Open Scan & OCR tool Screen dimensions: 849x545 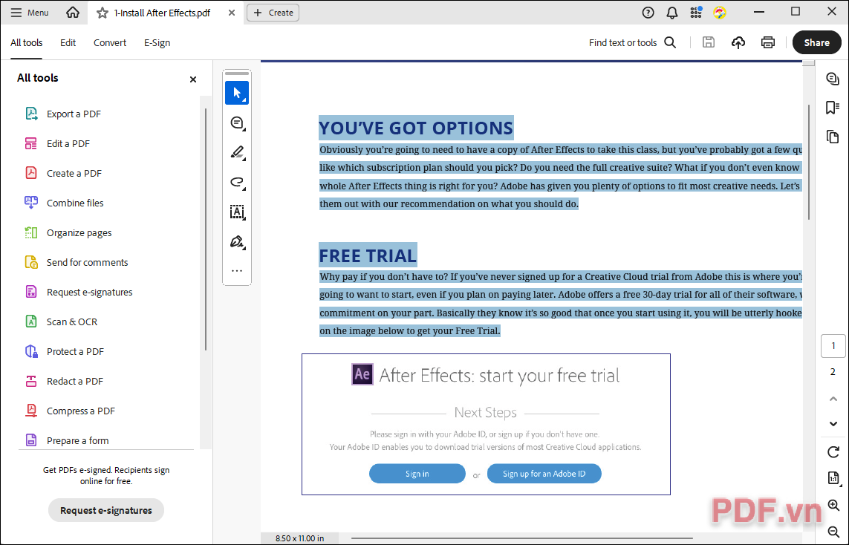61,322
